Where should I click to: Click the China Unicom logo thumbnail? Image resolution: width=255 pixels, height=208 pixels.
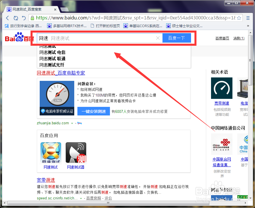(222, 144)
